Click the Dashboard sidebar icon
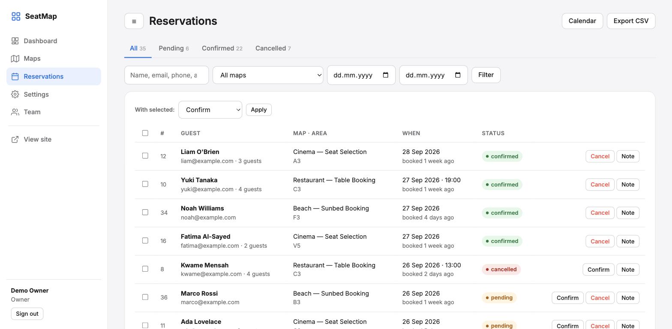 pos(15,41)
